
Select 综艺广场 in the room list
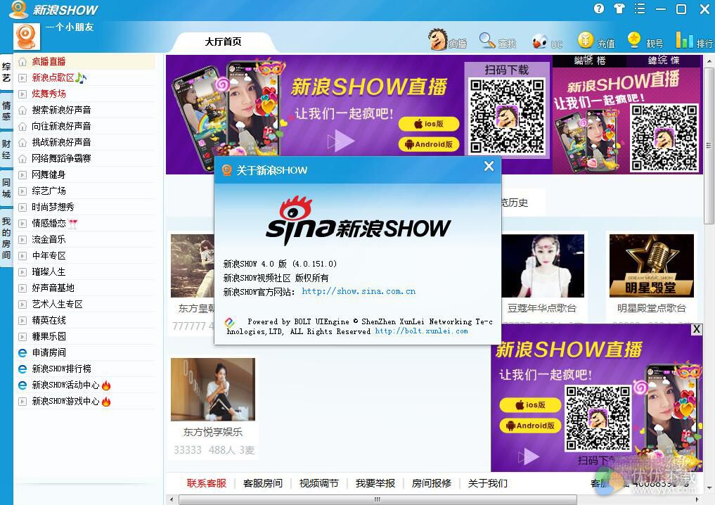86,191
